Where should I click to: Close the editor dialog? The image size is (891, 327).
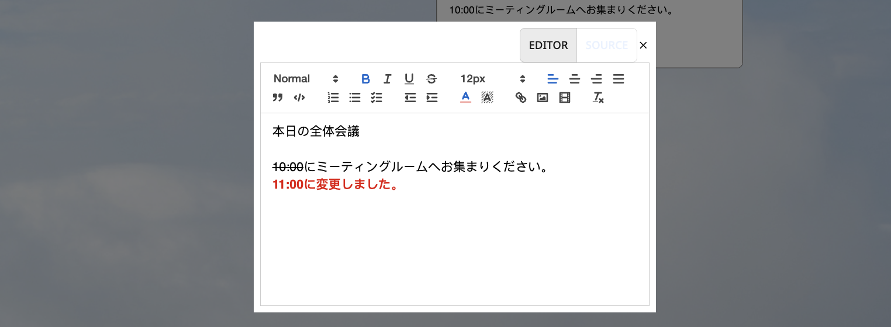pos(643,46)
